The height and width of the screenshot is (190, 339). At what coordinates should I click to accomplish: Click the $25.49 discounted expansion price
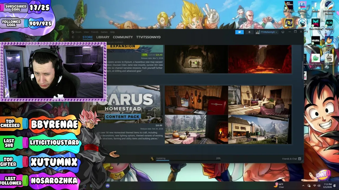(159, 55)
